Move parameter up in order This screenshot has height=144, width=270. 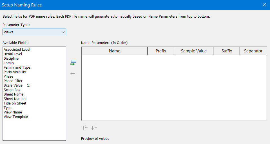point(85,128)
